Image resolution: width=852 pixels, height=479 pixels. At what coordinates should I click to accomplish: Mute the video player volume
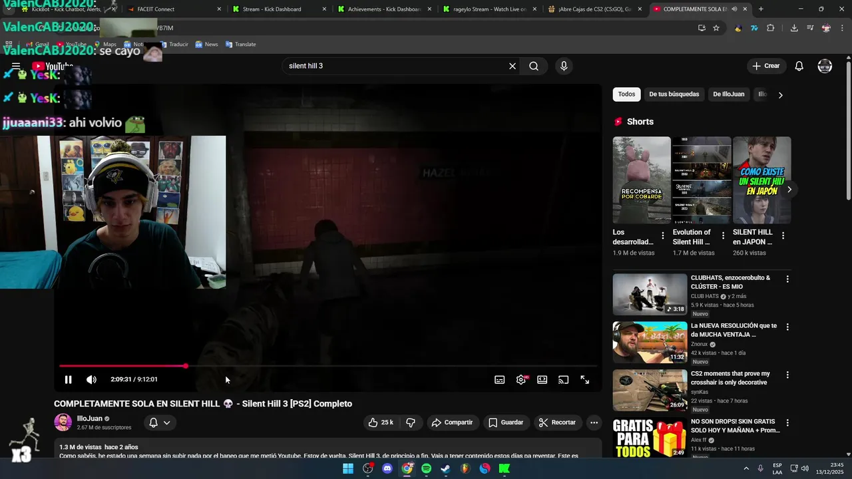tap(91, 380)
